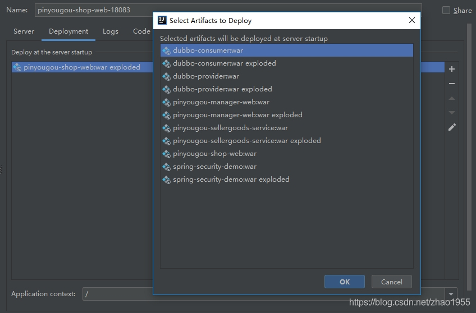
Task: Open the Application context dropdown arrow
Action: pos(451,294)
